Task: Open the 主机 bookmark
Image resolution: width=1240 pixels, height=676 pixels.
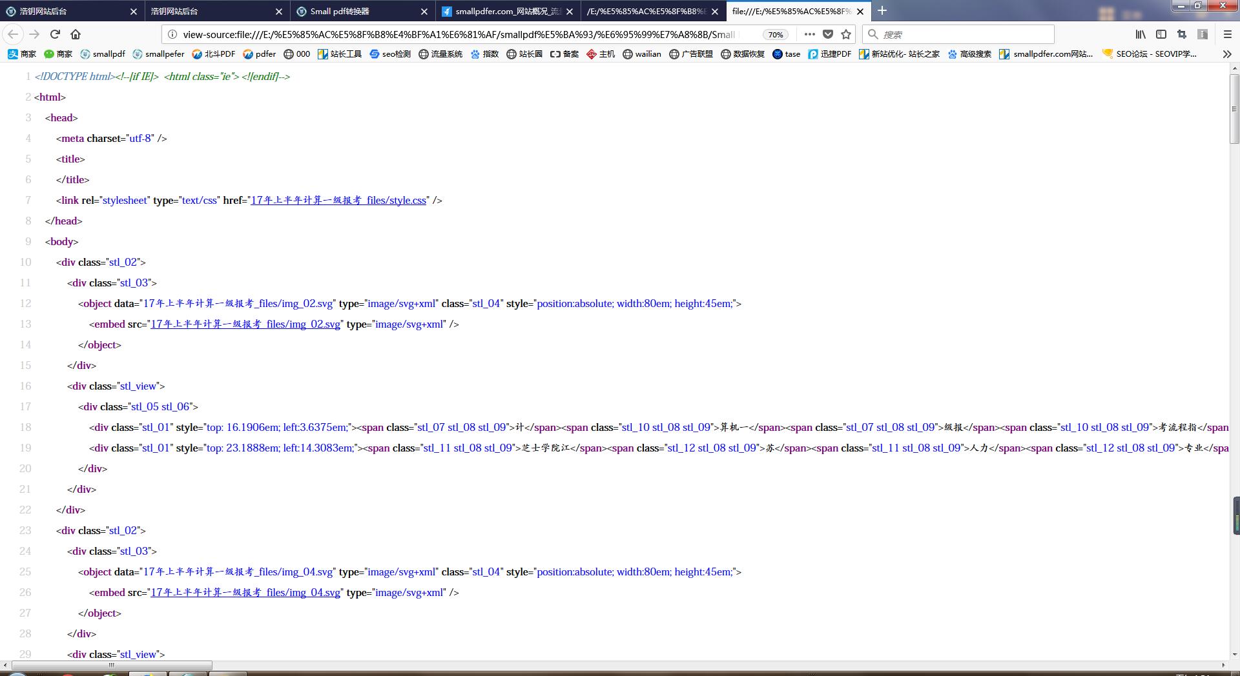Action: pyautogui.click(x=601, y=54)
